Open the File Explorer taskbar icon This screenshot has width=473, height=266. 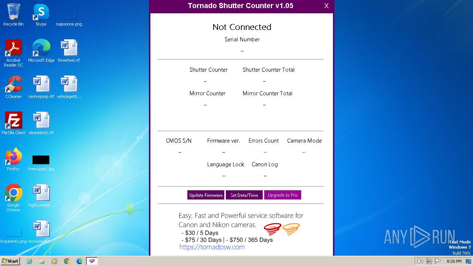pos(42,261)
